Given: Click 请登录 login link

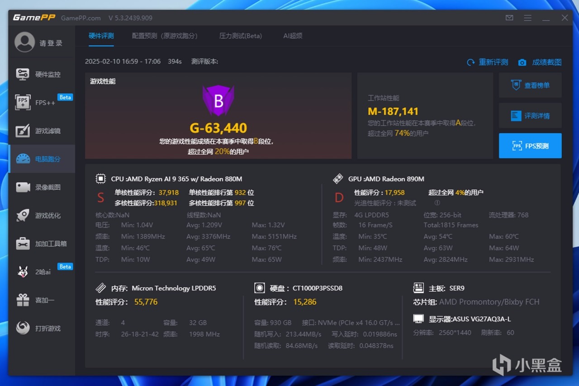Looking at the screenshot, I should click(x=51, y=43).
